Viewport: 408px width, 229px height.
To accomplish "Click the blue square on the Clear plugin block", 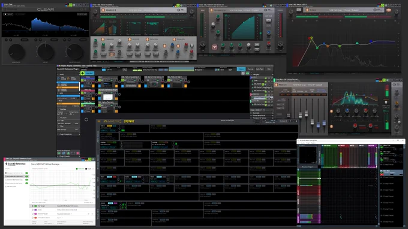I will (x=100, y=86).
